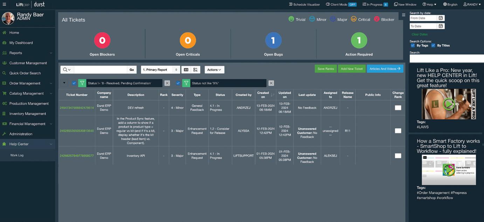Tick Change Rank box for DEV refresh row
The image size is (484, 222).
[398, 108]
